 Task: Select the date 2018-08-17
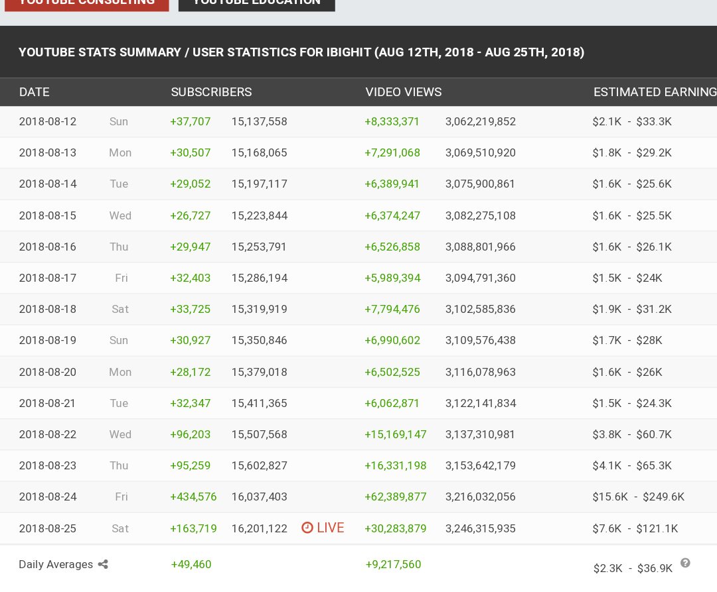coord(48,278)
